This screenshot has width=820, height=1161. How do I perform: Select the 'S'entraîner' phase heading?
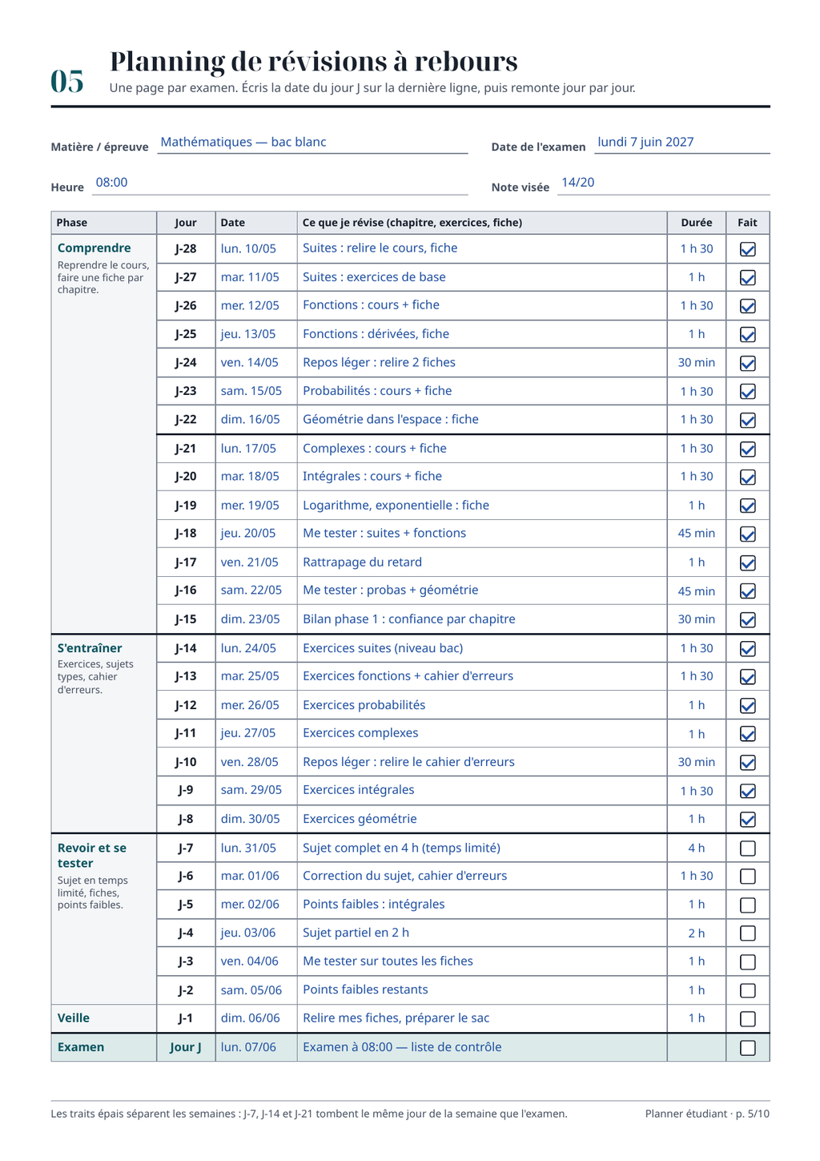[90, 648]
